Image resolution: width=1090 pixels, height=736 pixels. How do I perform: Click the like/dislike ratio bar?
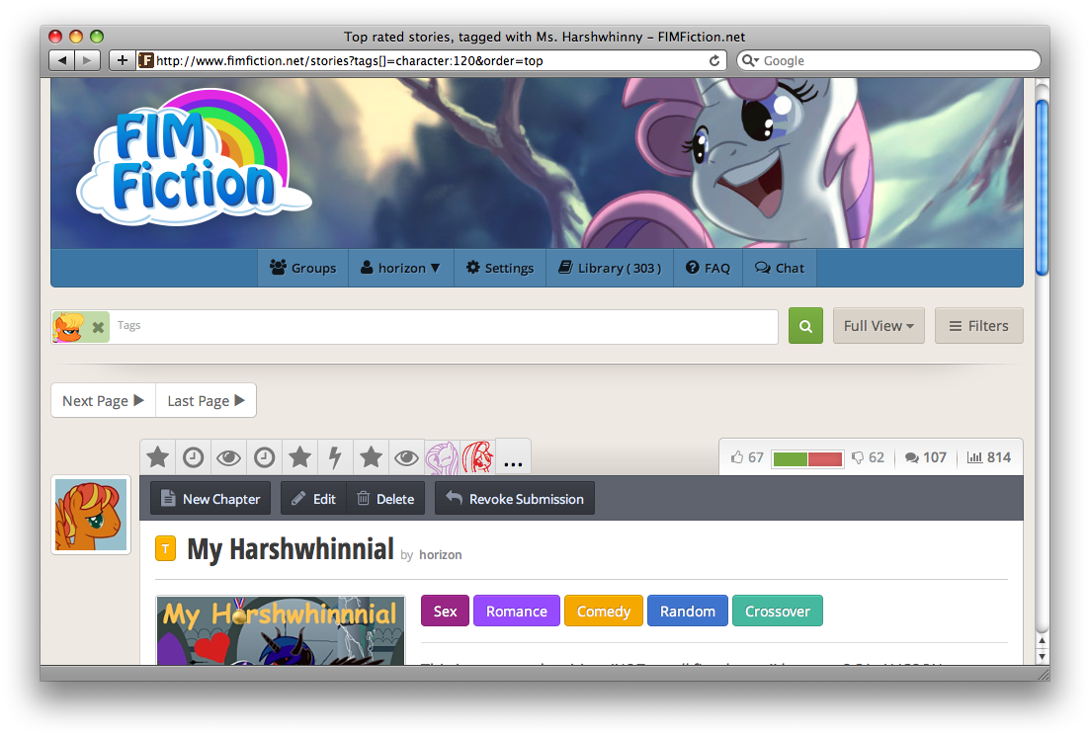tap(807, 458)
